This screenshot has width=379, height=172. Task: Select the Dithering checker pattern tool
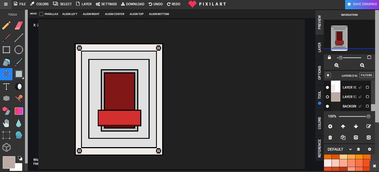tap(6, 98)
